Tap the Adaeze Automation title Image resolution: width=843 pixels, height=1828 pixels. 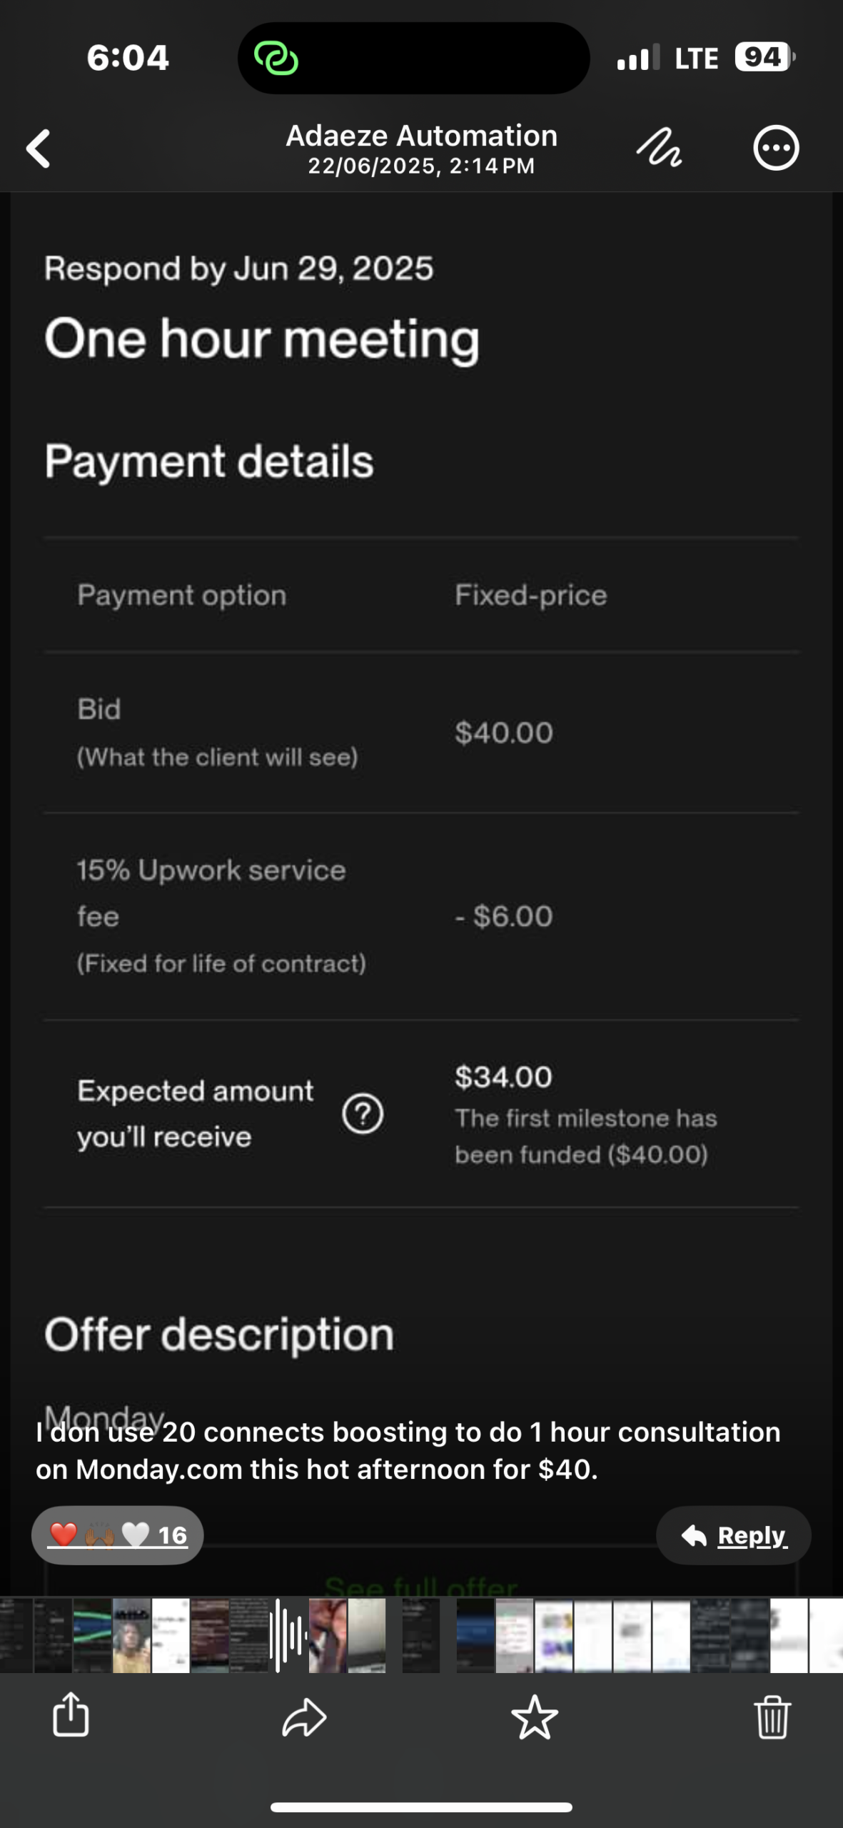421,136
